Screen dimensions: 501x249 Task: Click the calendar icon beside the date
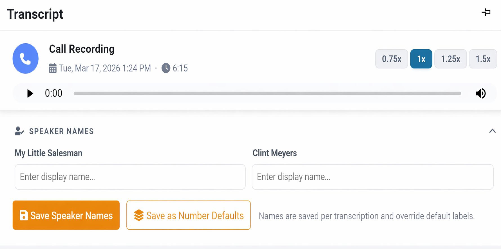click(53, 68)
